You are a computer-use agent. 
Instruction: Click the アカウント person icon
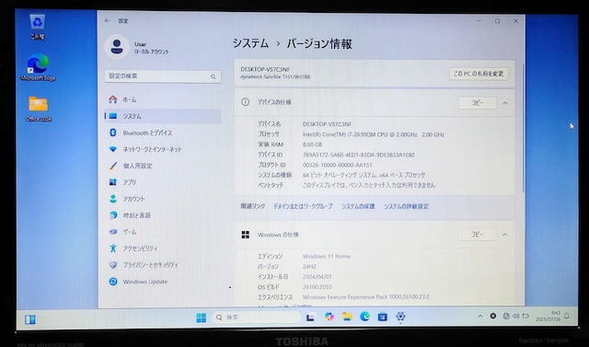point(113,199)
